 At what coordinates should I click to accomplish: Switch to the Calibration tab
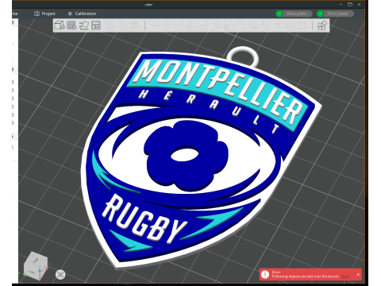(82, 14)
